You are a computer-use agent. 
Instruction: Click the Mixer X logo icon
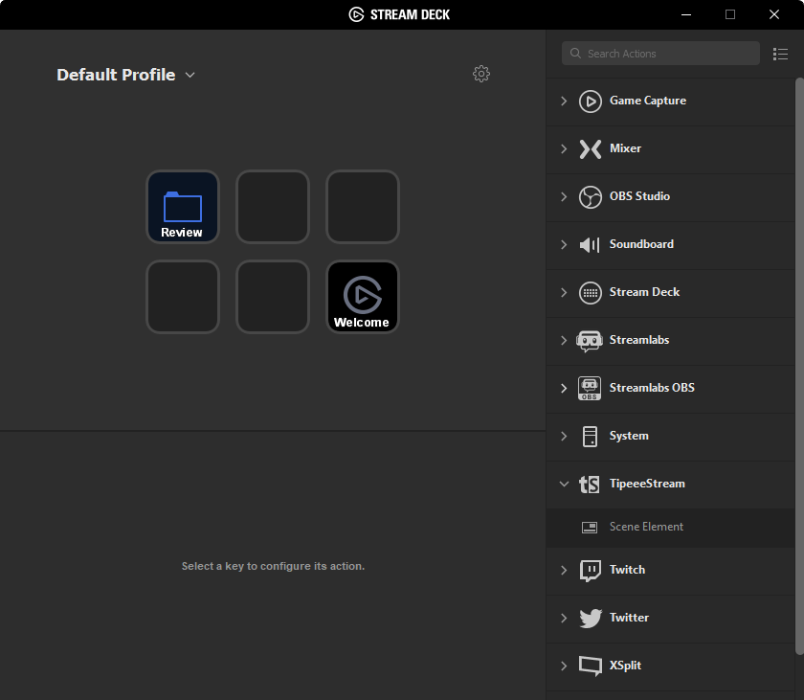[x=591, y=149]
